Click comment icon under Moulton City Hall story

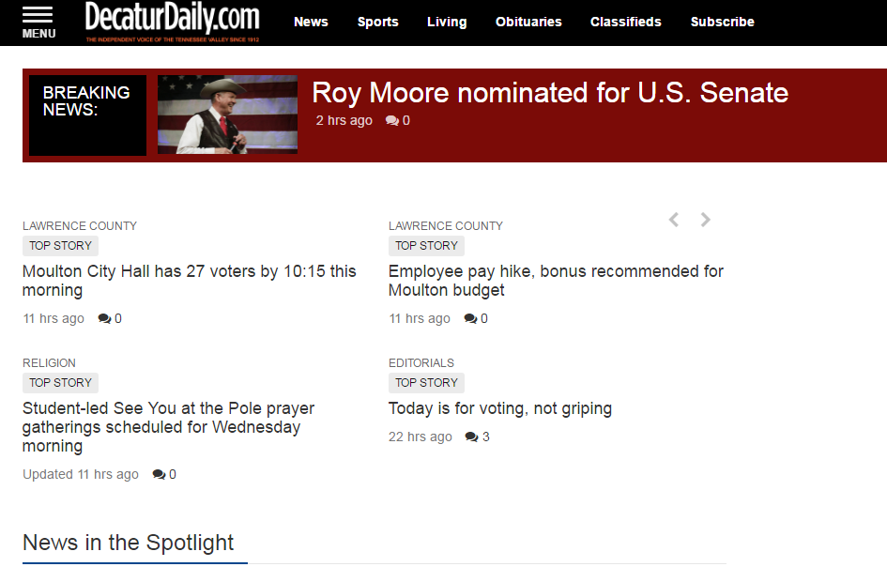point(104,319)
